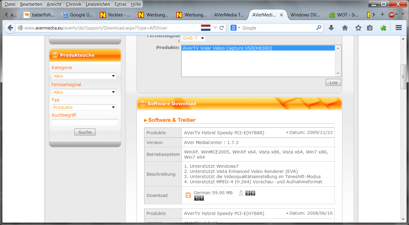Image resolution: width=409 pixels, height=225 pixels.
Task: Switch to the babelfish tab
Action: [39, 15]
